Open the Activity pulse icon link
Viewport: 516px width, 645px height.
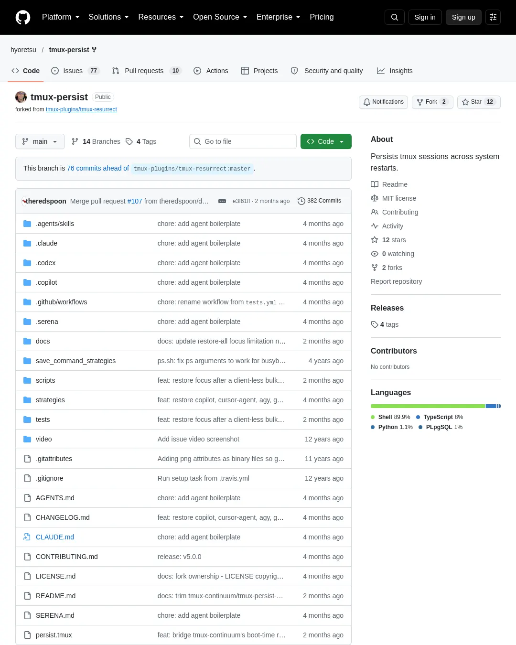375,226
